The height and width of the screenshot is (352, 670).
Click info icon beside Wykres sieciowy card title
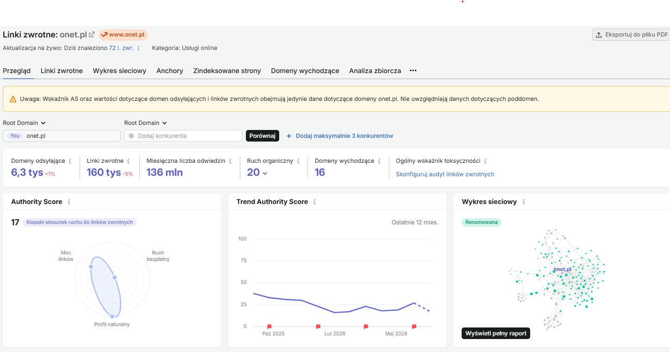524,202
